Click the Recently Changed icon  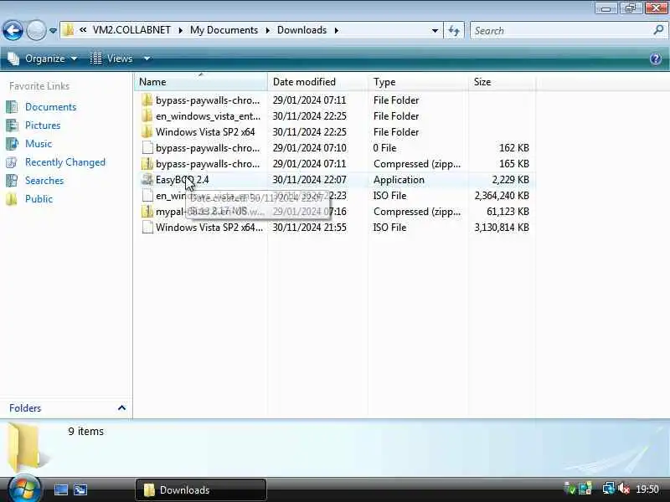[x=12, y=162]
